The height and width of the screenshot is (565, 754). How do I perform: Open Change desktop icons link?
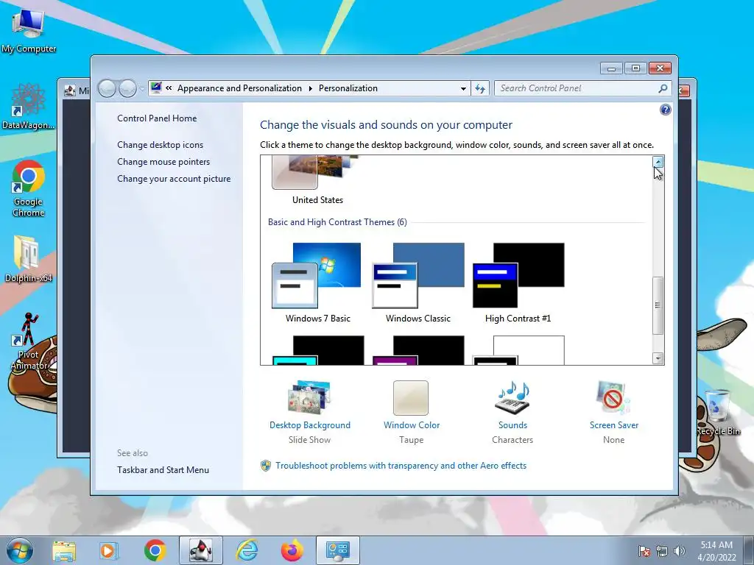click(160, 145)
